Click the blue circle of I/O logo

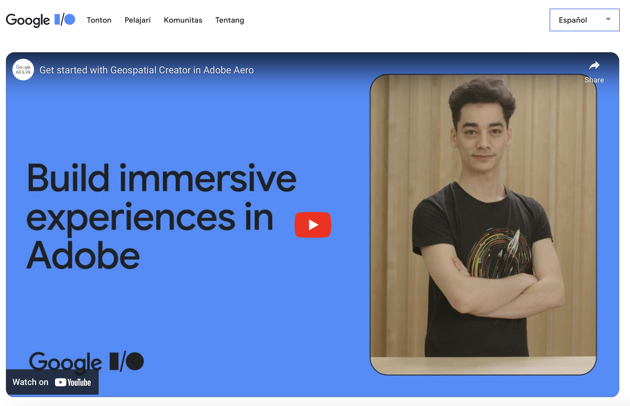[70, 19]
